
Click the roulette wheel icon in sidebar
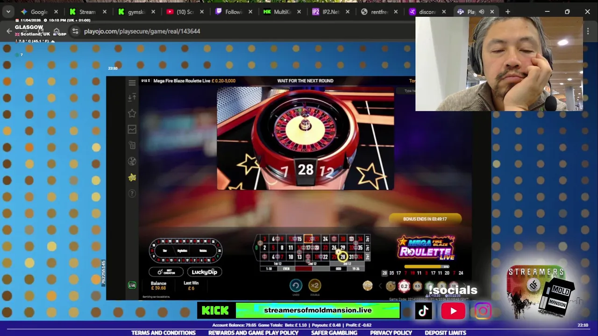[x=132, y=161]
